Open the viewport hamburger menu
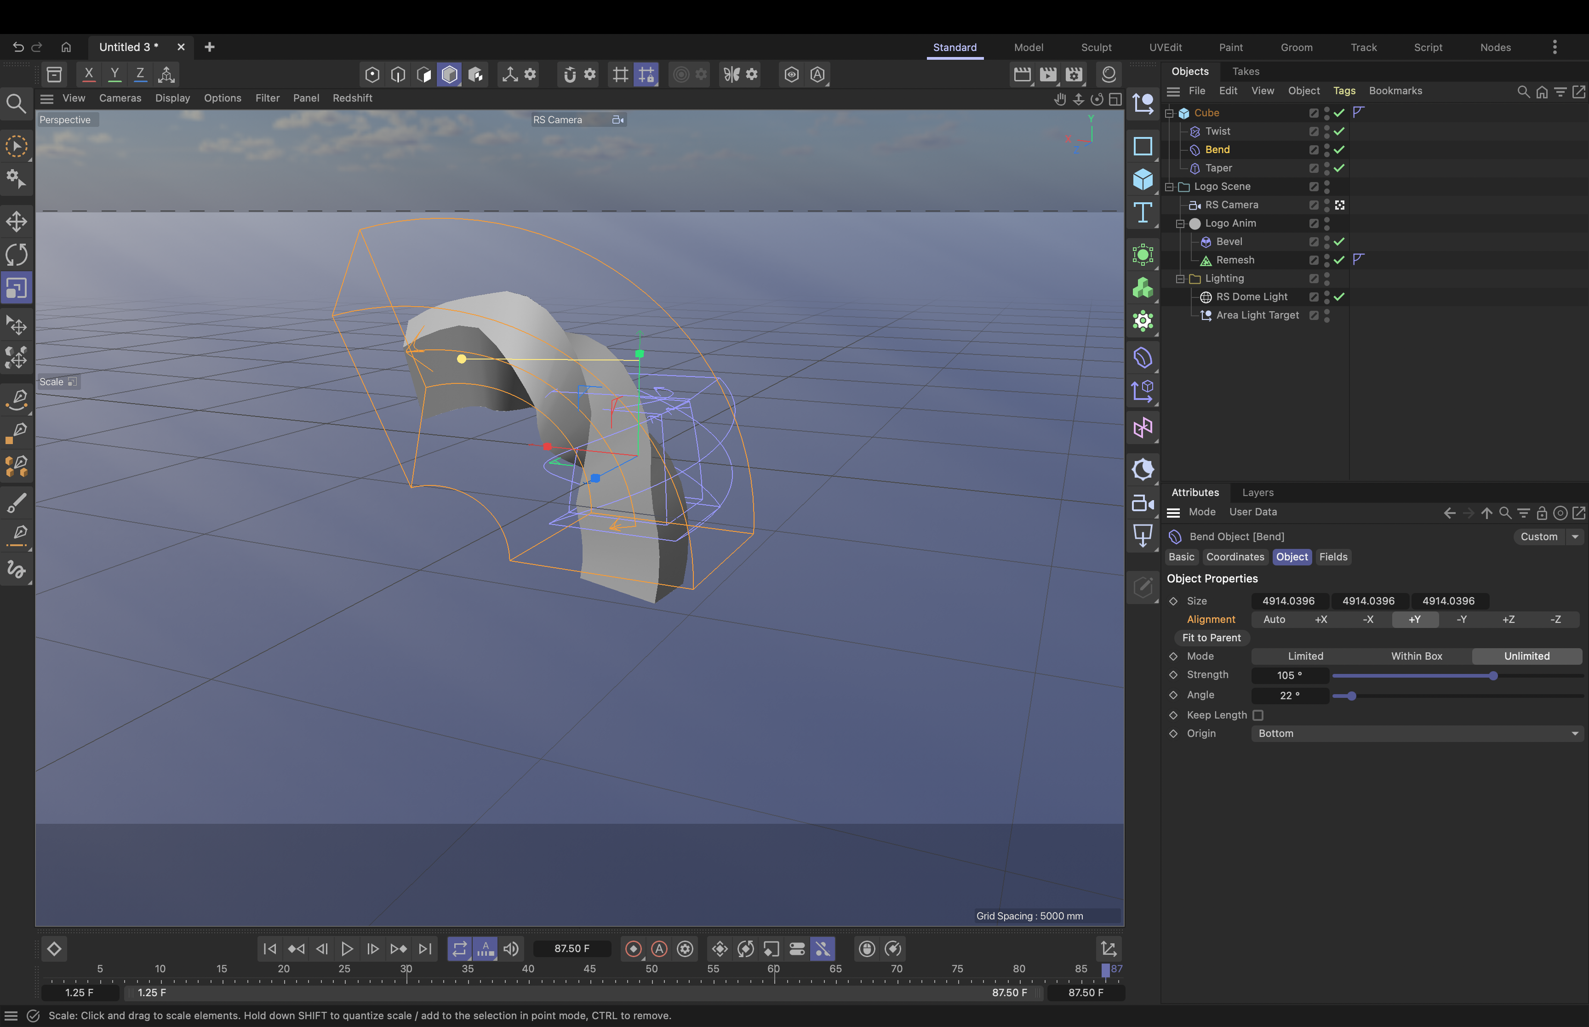This screenshot has width=1589, height=1027. (x=47, y=99)
